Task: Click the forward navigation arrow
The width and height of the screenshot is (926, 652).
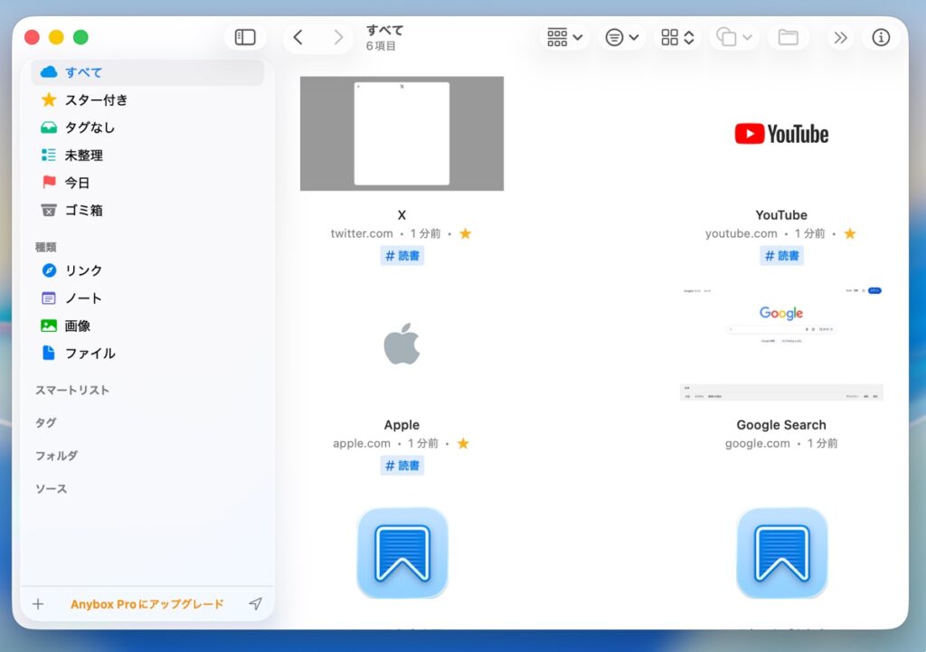Action: [x=338, y=37]
